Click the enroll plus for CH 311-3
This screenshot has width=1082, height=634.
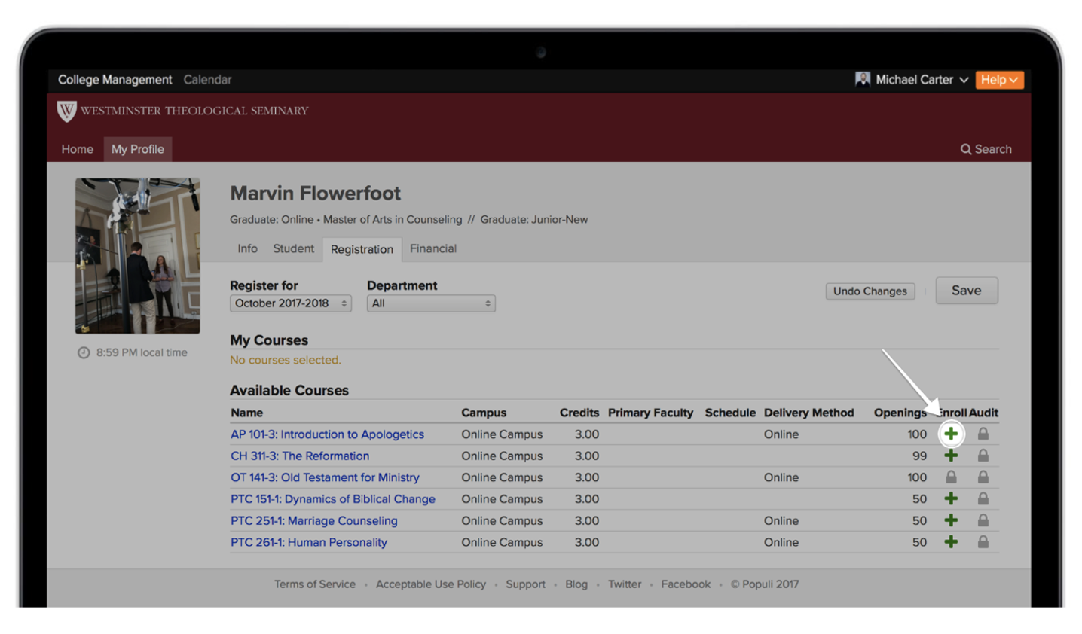(951, 456)
